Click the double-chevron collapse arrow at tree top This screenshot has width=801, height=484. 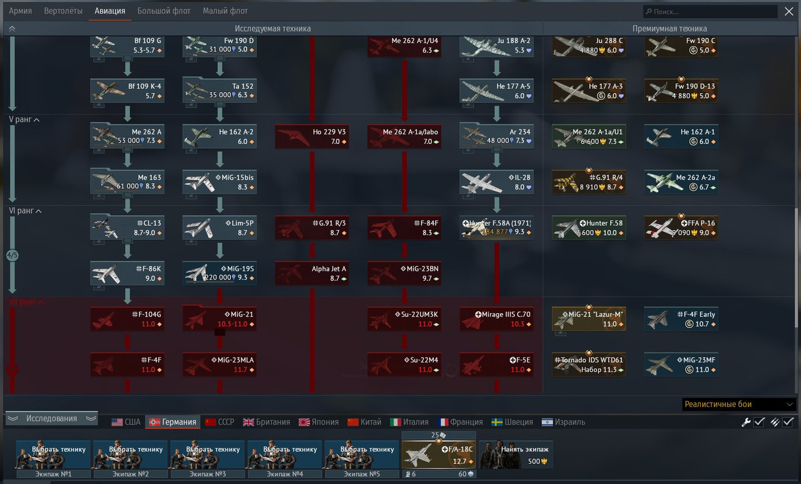tap(12, 29)
